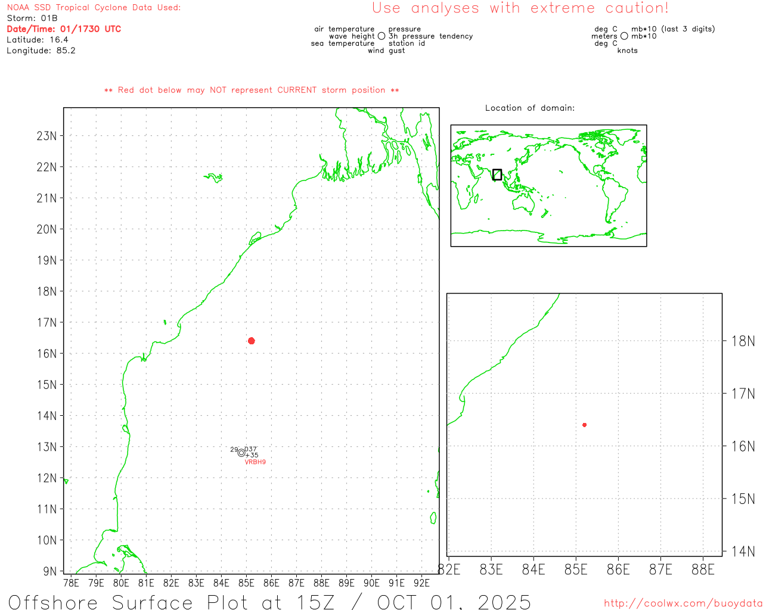
Task: Click the 'sea temperature' legend label
Action: click(x=343, y=43)
